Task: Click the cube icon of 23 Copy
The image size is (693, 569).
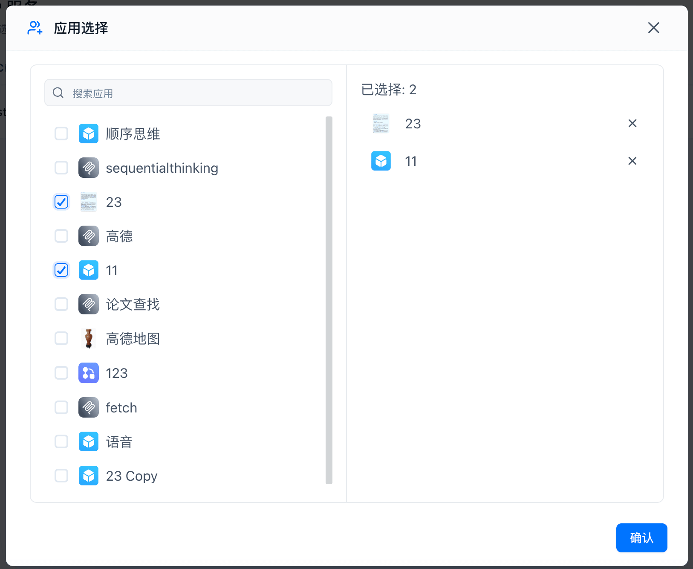Action: click(89, 476)
